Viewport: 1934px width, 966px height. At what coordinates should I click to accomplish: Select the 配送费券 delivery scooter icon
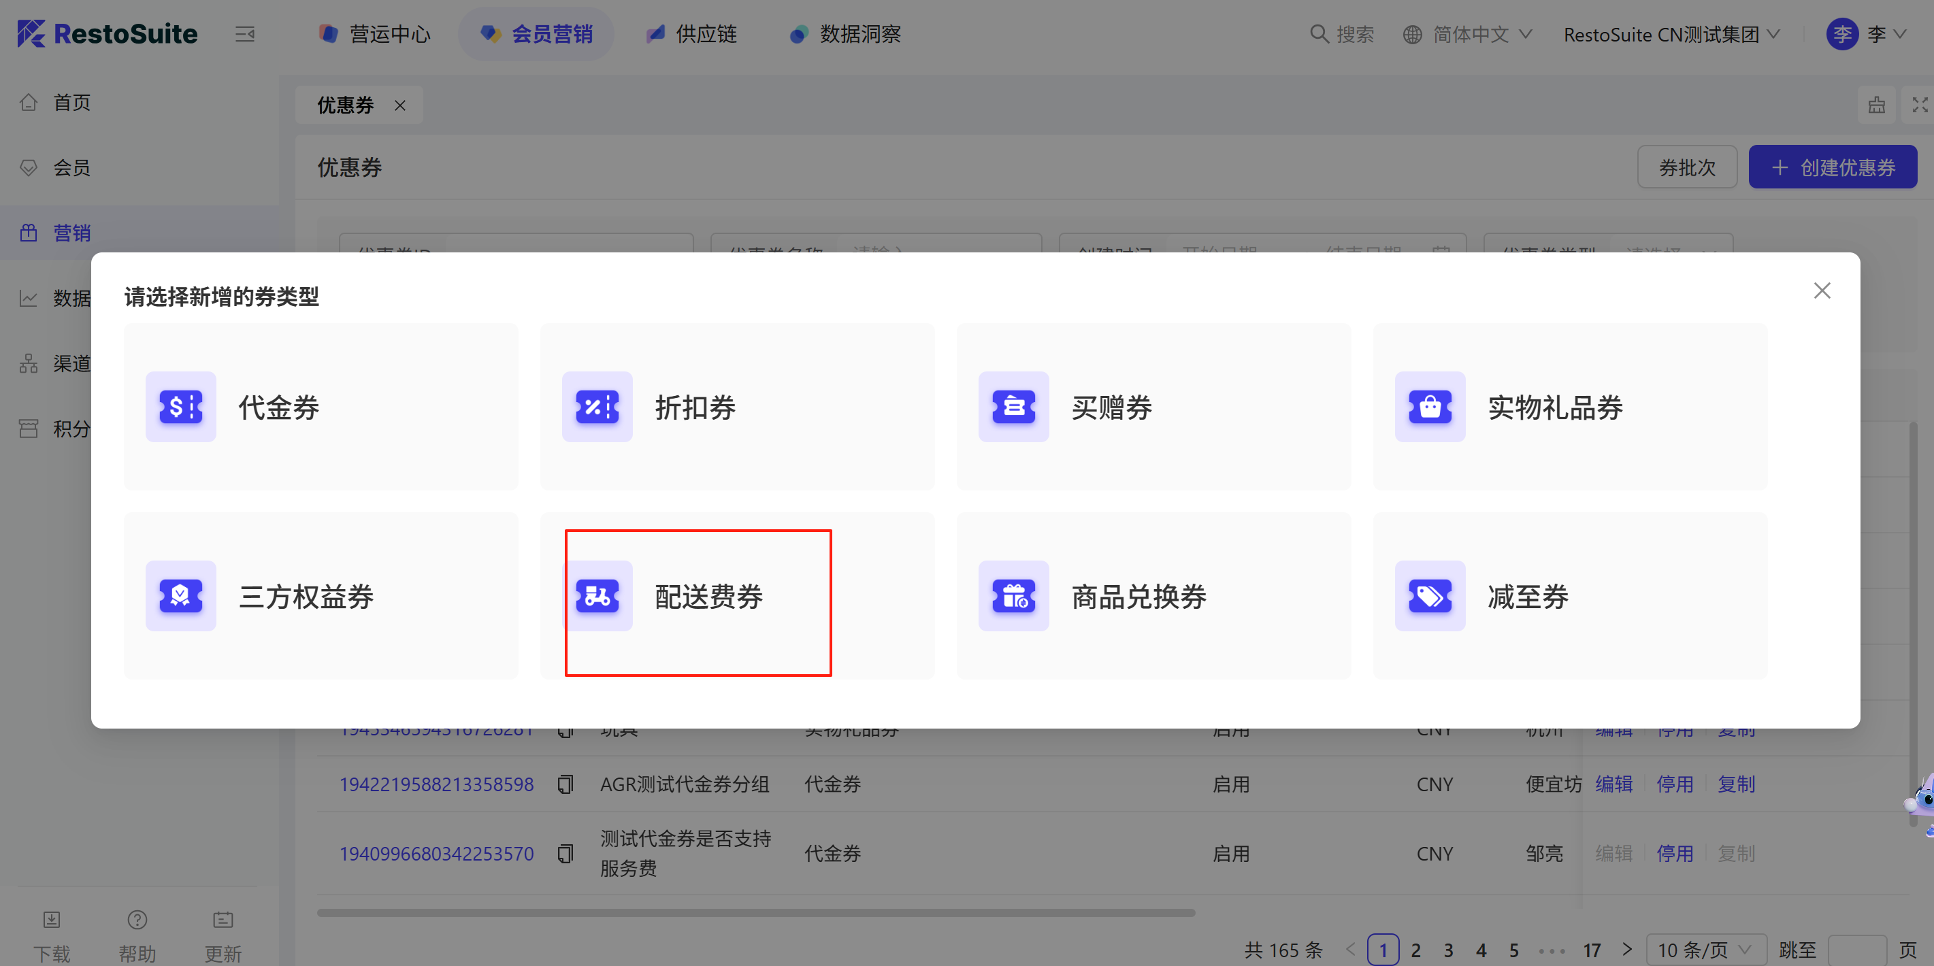coord(597,596)
